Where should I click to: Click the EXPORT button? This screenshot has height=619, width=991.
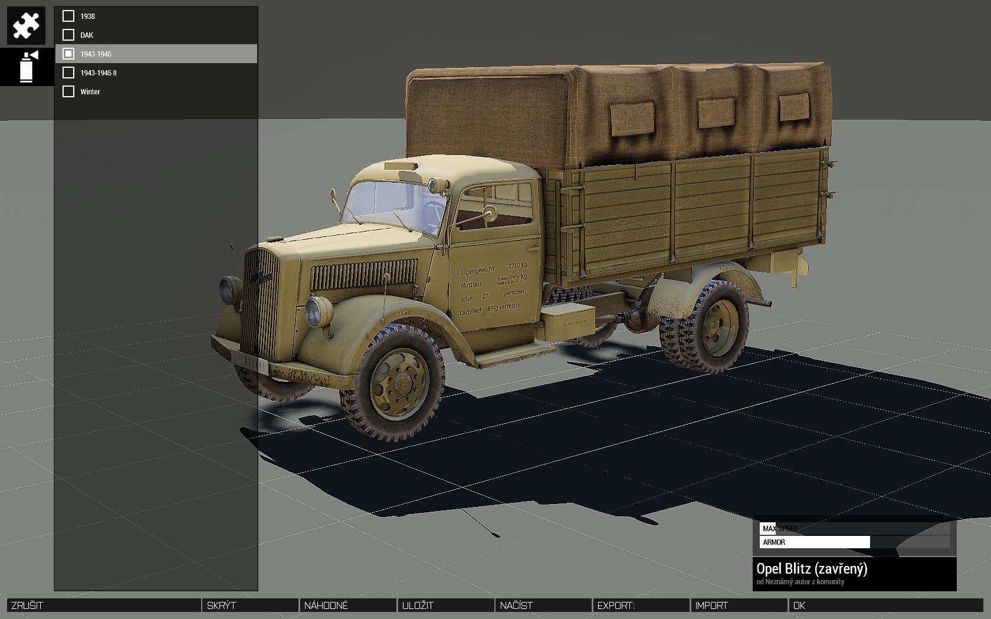click(x=641, y=605)
